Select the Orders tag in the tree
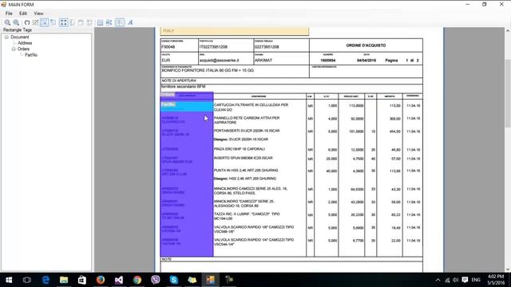 23,49
